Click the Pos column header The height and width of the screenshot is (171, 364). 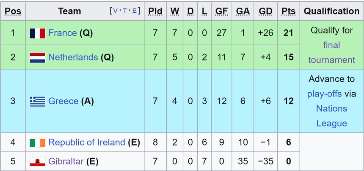pyautogui.click(x=13, y=11)
